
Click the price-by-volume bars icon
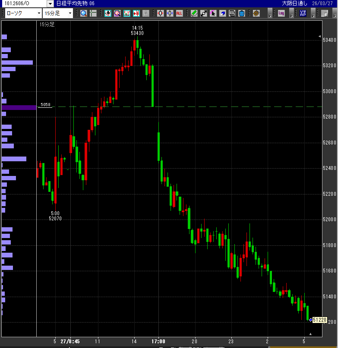click(325, 13)
